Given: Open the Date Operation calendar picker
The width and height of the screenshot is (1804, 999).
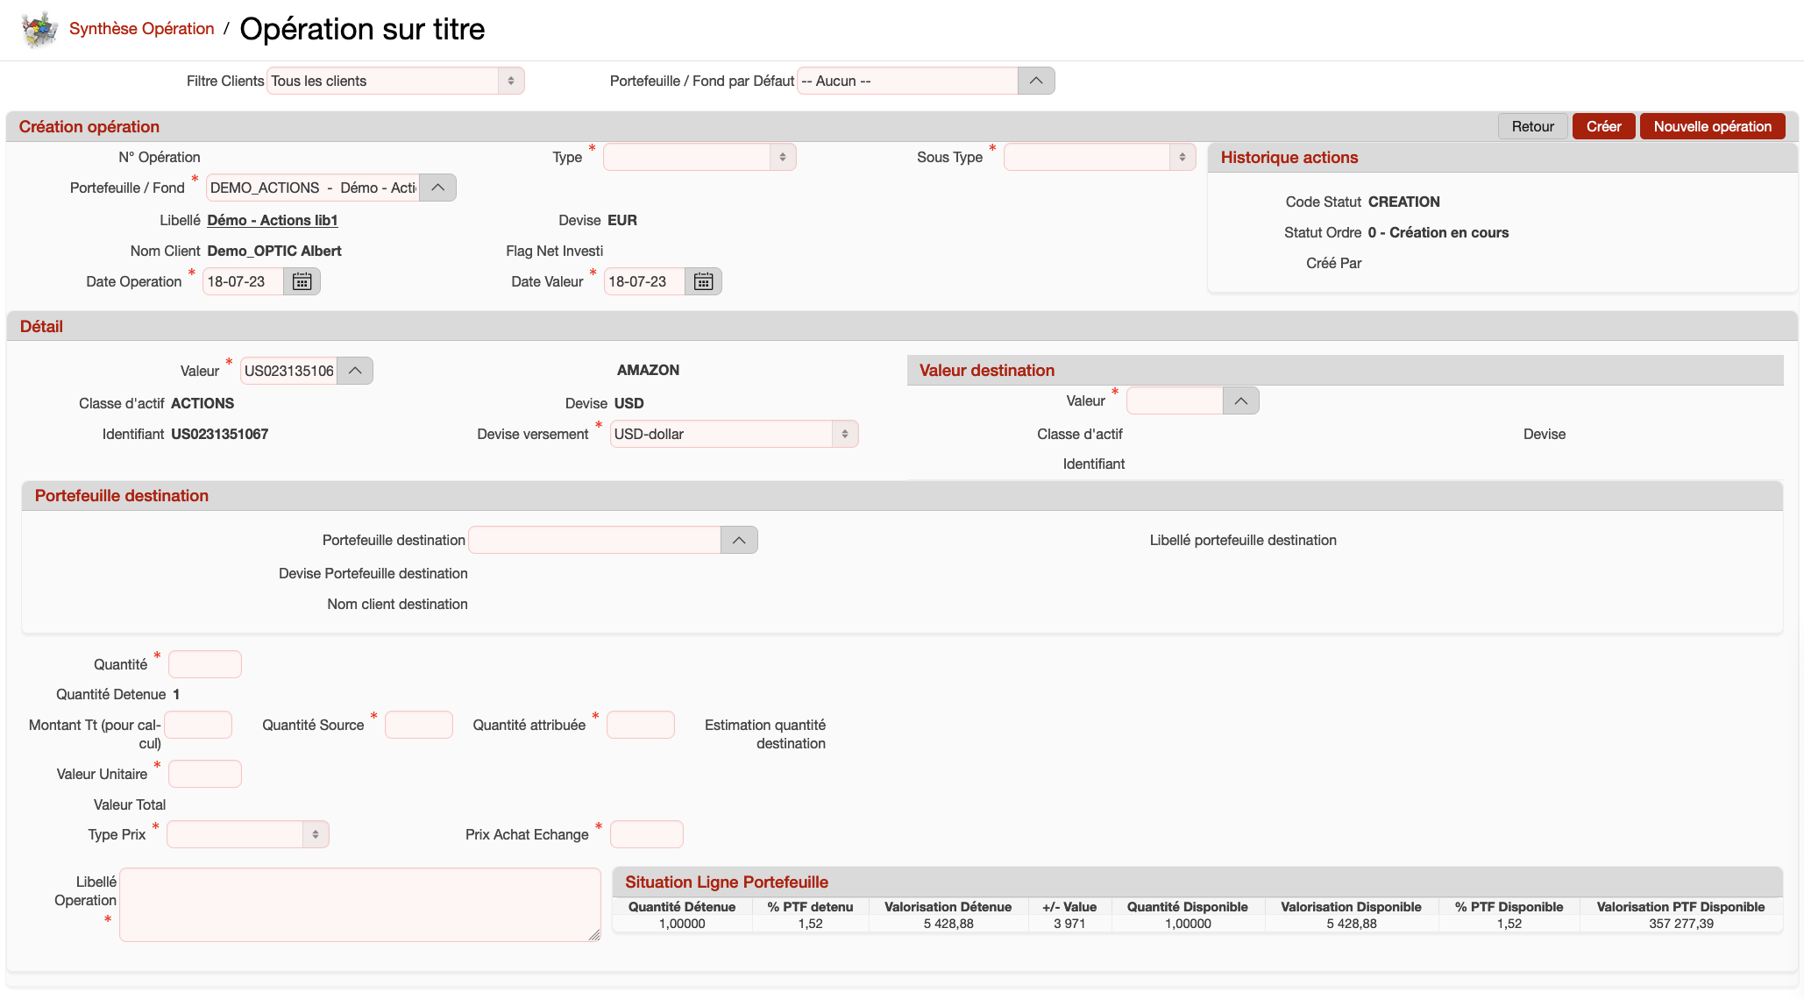Looking at the screenshot, I should coord(302,281).
